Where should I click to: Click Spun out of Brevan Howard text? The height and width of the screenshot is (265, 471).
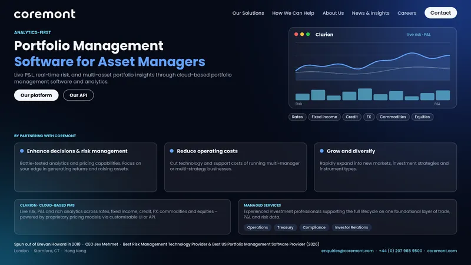point(47,244)
